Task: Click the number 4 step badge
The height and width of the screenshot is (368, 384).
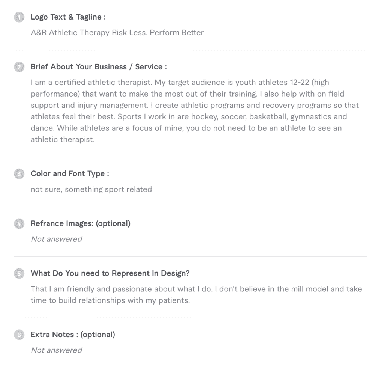Action: (18, 224)
